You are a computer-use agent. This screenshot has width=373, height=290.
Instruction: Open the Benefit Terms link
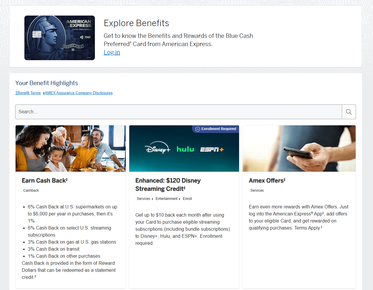click(28, 93)
